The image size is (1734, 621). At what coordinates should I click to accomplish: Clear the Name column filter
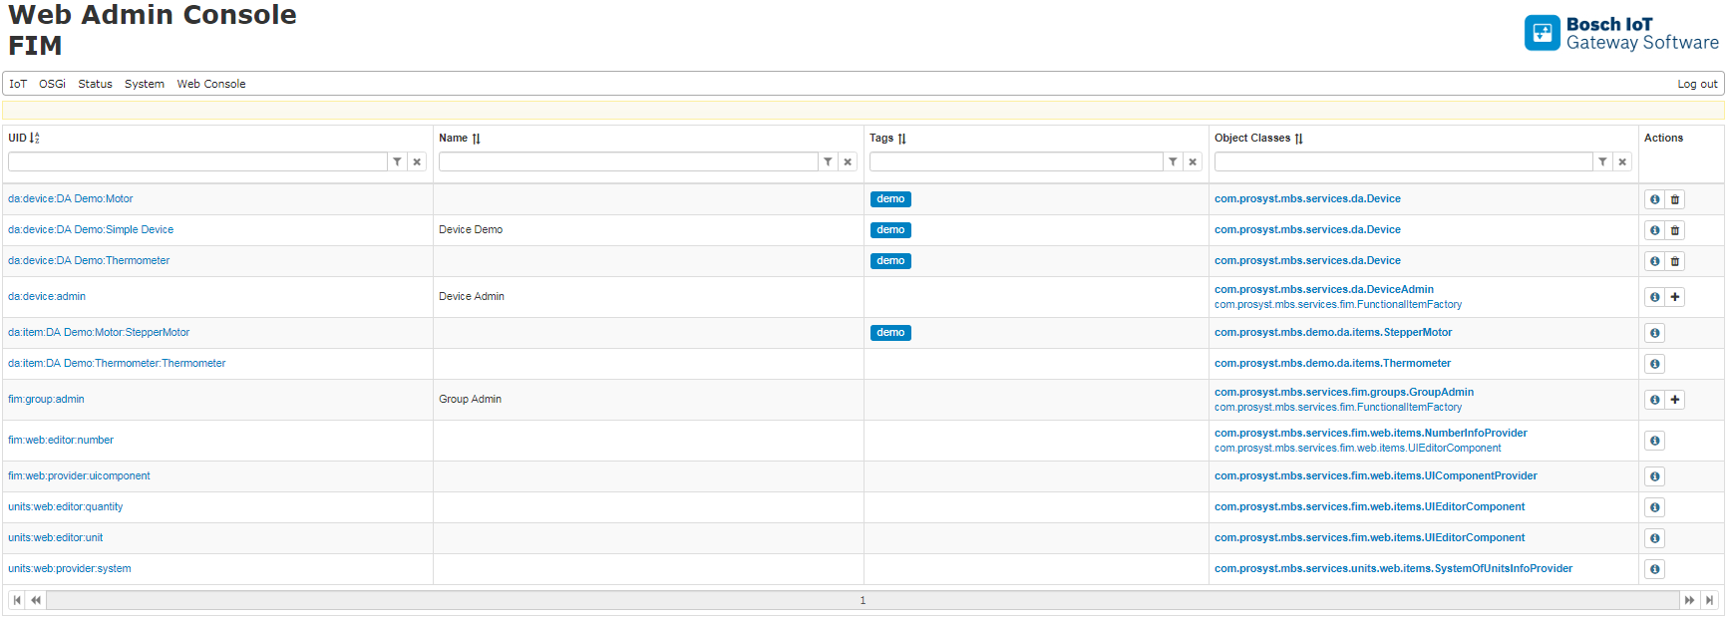848,161
